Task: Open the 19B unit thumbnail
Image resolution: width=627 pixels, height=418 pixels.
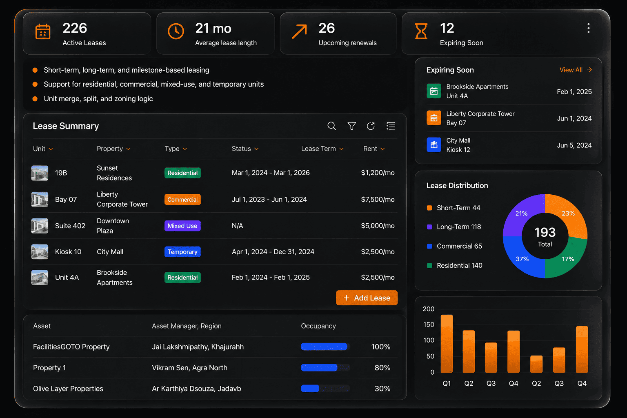Action: click(40, 173)
